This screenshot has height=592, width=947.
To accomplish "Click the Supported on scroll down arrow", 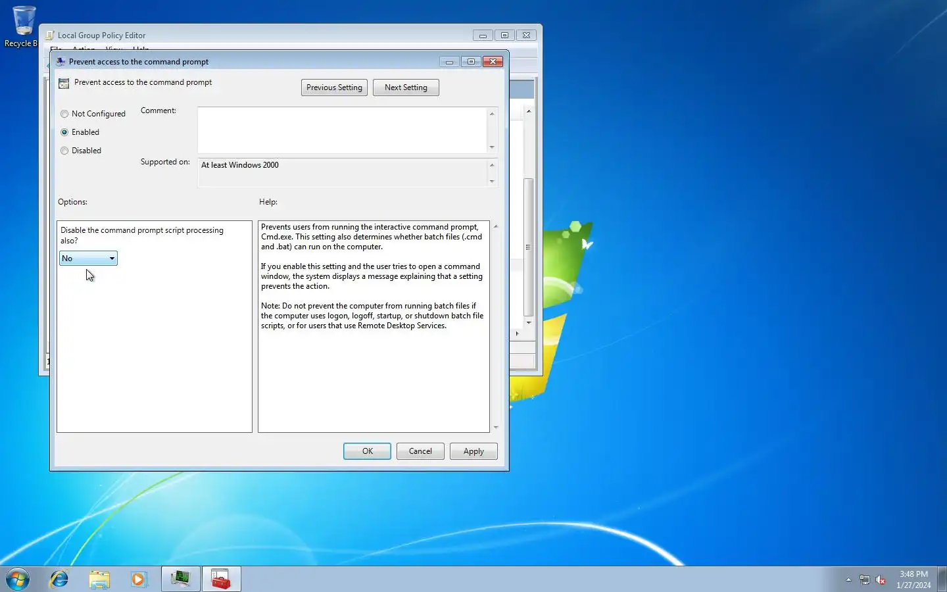I will (x=492, y=182).
